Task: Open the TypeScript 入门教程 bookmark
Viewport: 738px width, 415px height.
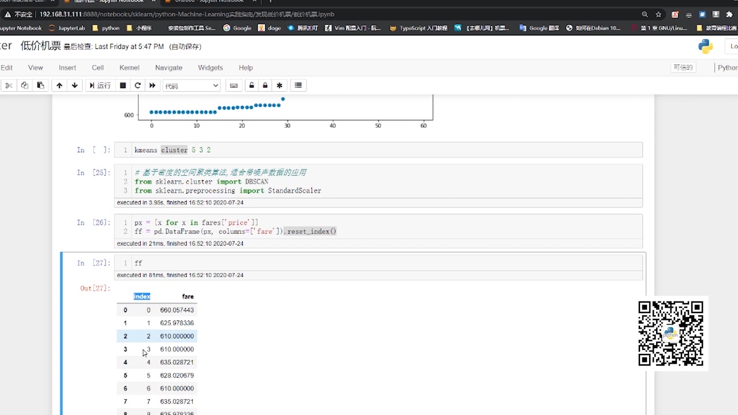Action: 419,28
